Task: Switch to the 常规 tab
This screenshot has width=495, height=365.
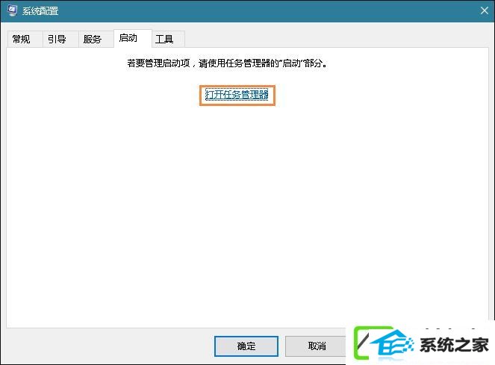Action: point(25,39)
